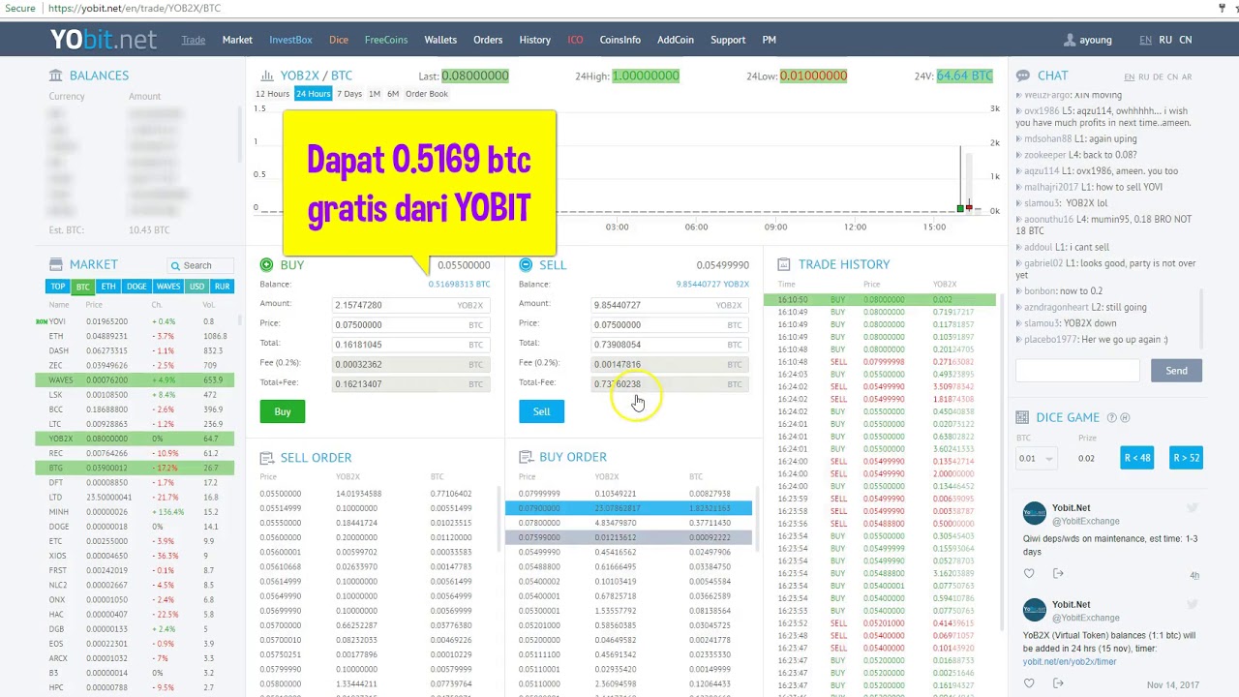Screen dimensions: 1239x697
Task: Click the Buy Order panel icon
Action: [526, 457]
